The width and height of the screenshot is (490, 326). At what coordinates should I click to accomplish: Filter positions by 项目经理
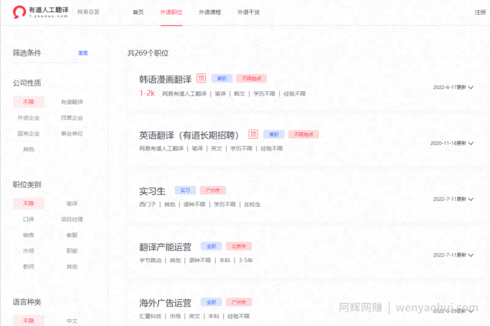[72, 220]
